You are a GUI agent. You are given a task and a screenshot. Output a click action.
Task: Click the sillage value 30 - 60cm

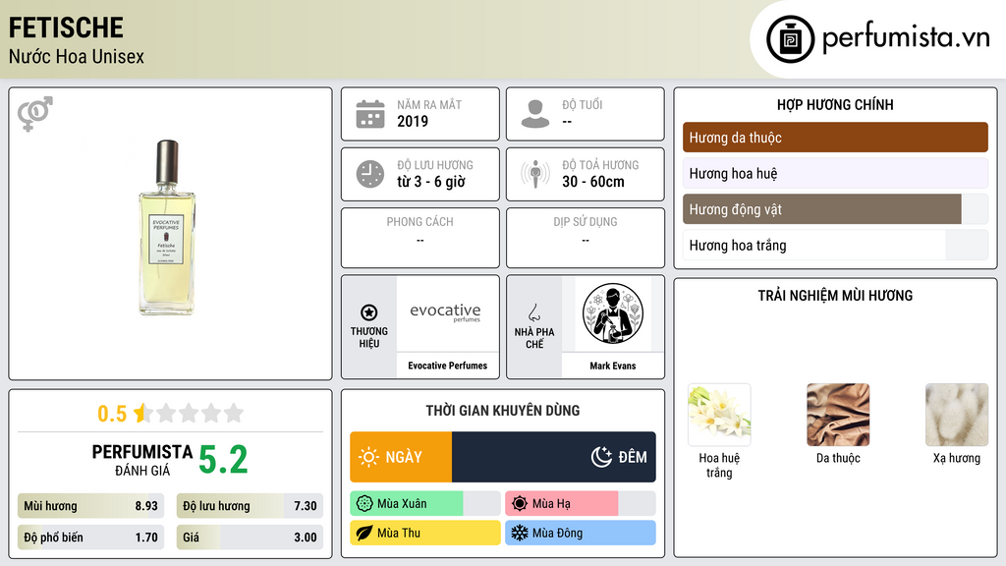point(592,182)
